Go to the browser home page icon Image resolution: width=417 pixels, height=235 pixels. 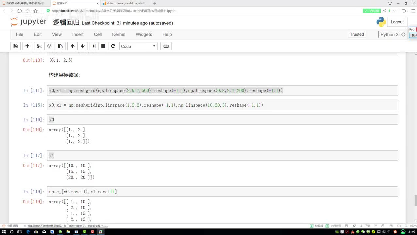click(x=27, y=11)
